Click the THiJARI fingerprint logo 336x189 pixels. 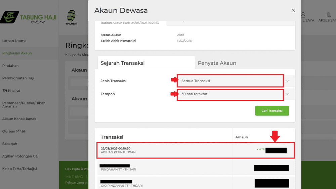[71, 17]
